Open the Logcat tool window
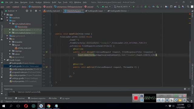The height and width of the screenshot is (109, 194). coord(65,98)
